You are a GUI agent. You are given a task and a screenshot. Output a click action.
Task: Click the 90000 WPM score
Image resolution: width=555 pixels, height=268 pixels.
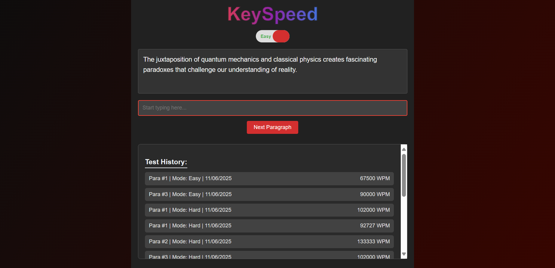coord(375,195)
